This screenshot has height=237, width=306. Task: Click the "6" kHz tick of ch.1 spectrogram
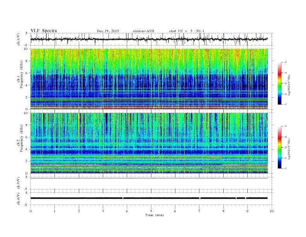[x=27, y=73]
